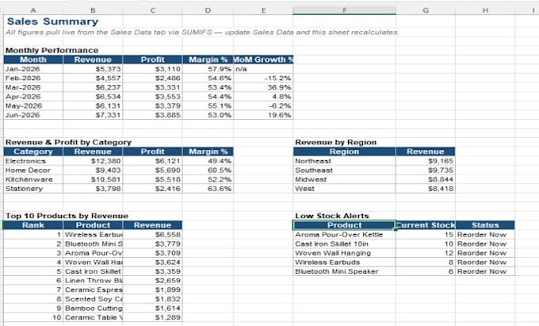Click May-2026 growth value -6.2%
The image size is (539, 326).
pyautogui.click(x=263, y=106)
